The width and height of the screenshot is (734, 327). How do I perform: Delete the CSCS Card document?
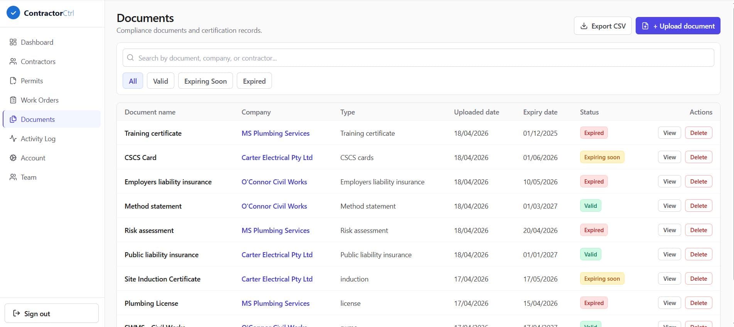(699, 157)
